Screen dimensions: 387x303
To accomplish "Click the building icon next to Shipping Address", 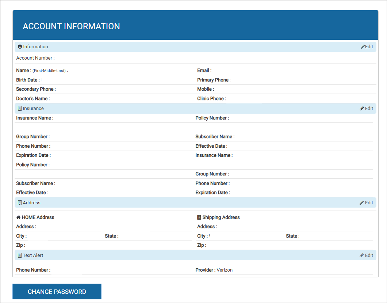I will pyautogui.click(x=199, y=217).
